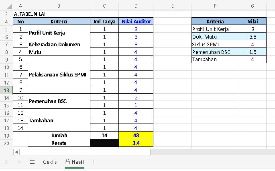Screen dimensions: 275x171
Task: Click the horizontal scrollbar track
Action: (84, 152)
